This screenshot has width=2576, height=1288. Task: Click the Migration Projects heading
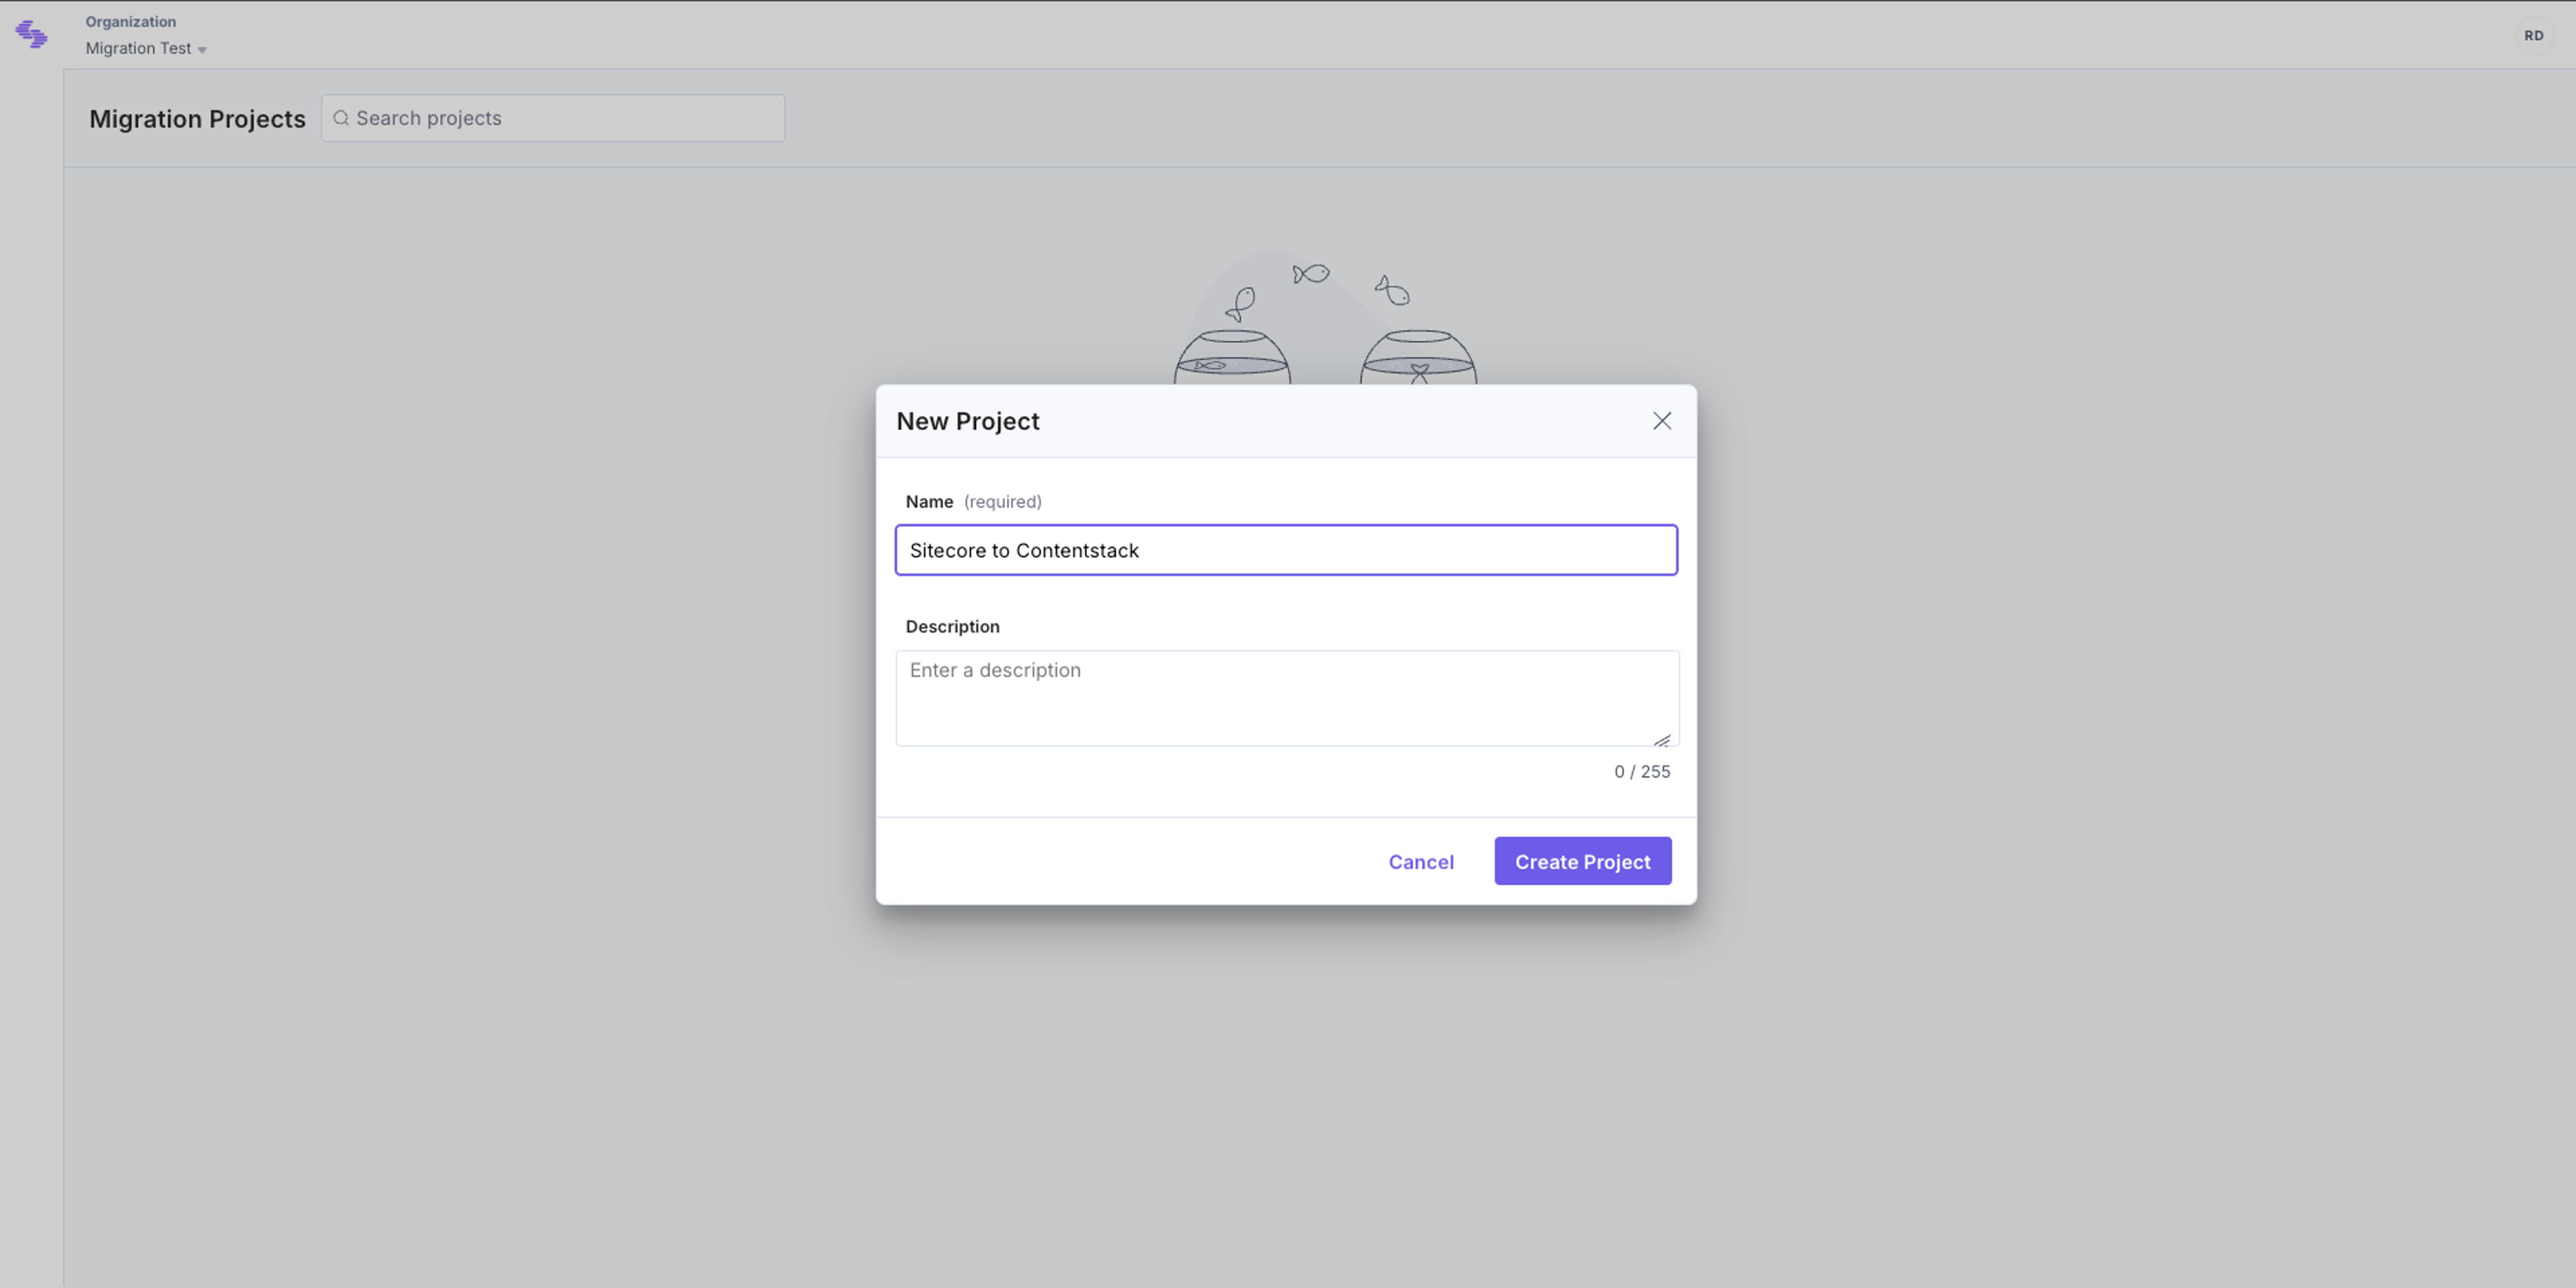click(x=197, y=119)
